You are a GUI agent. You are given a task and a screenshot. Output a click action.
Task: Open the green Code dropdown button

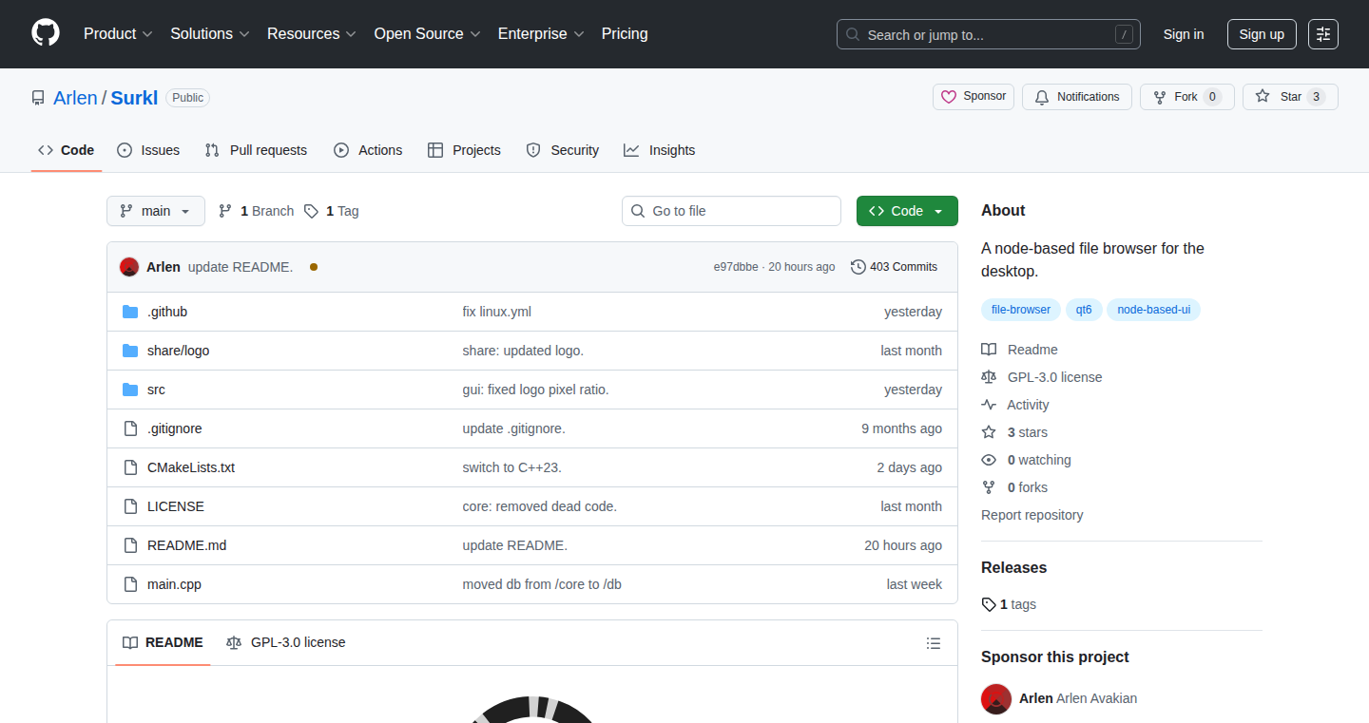pyautogui.click(x=907, y=211)
